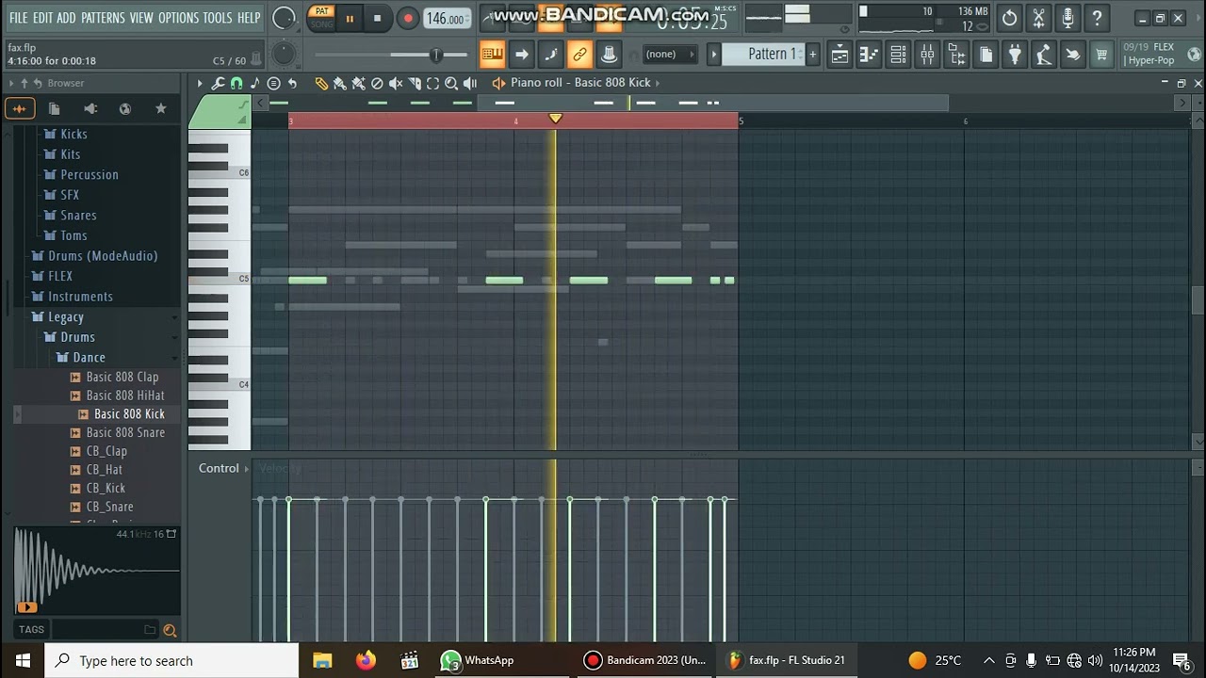Toggle the link/multilink to controllers button
Viewport: 1206px width, 678px height.
tap(579, 55)
